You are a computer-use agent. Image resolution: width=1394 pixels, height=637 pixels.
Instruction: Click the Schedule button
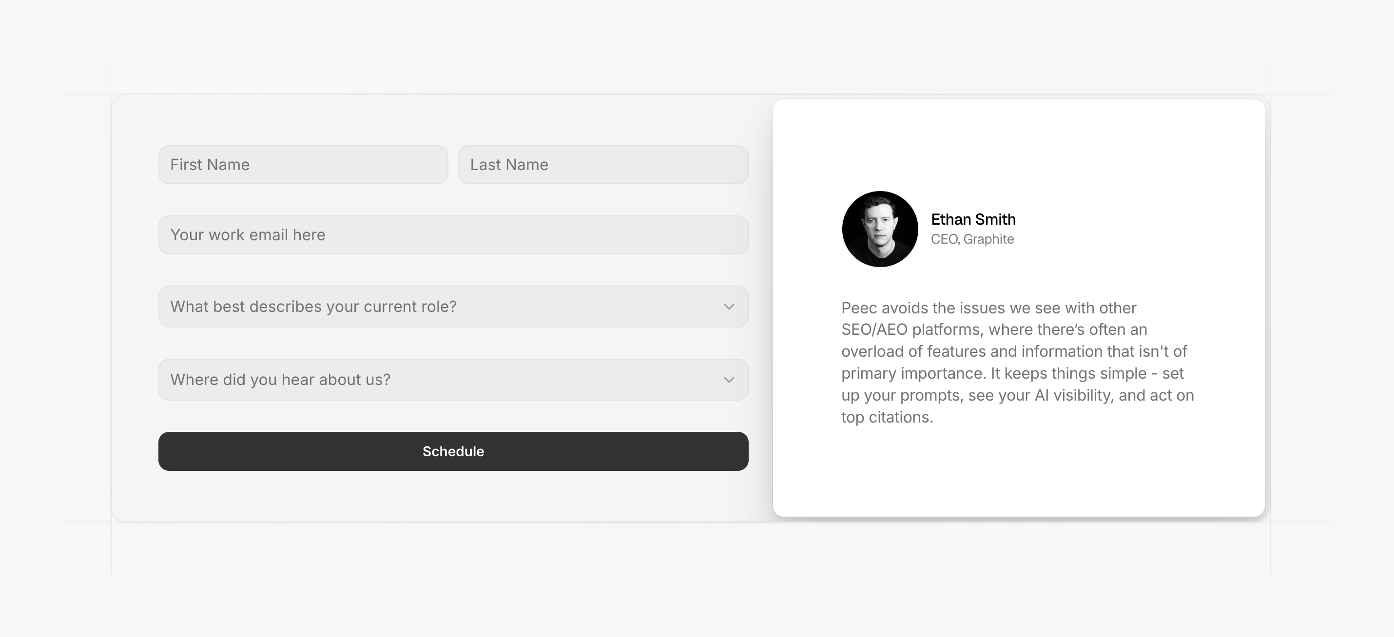point(453,451)
